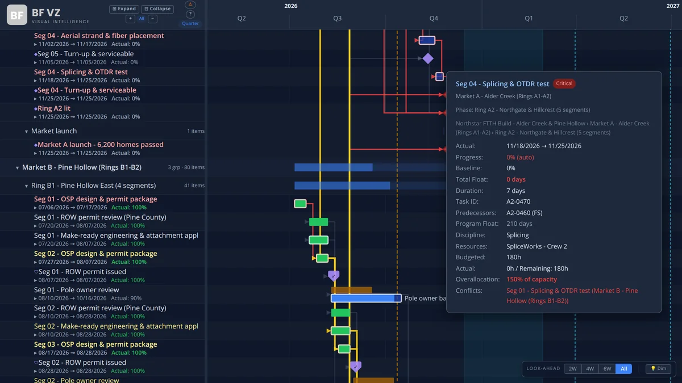Open the warning triangle alerts icon
Screen dimensions: 682x383
coord(190,5)
